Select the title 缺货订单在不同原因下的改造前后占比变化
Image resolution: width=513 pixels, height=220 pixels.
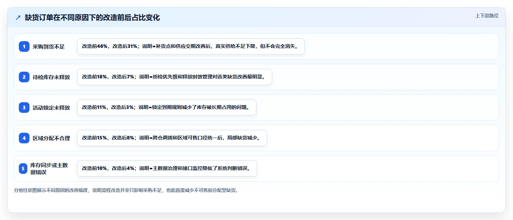point(92,17)
